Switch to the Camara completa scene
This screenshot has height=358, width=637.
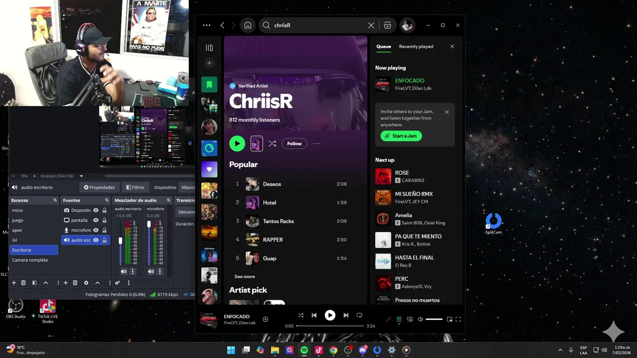tap(34, 260)
